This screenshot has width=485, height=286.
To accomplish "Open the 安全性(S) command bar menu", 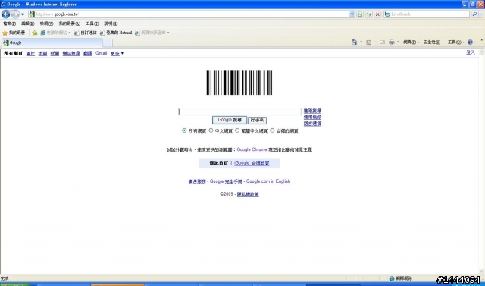I will pyautogui.click(x=433, y=42).
